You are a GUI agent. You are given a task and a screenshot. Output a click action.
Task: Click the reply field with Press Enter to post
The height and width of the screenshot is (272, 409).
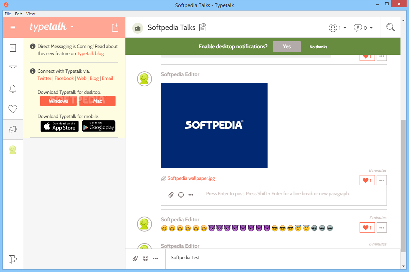(293, 195)
